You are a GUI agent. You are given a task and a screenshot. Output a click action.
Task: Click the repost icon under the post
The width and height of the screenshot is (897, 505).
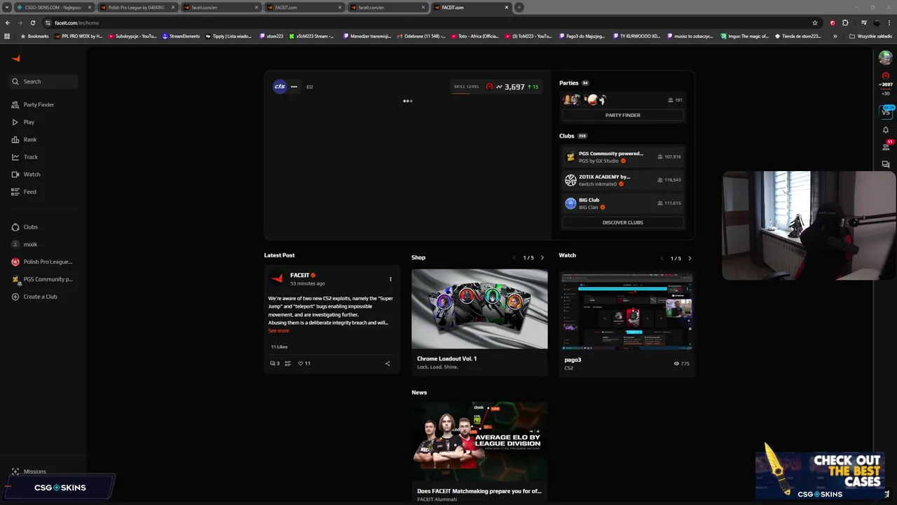[287, 363]
